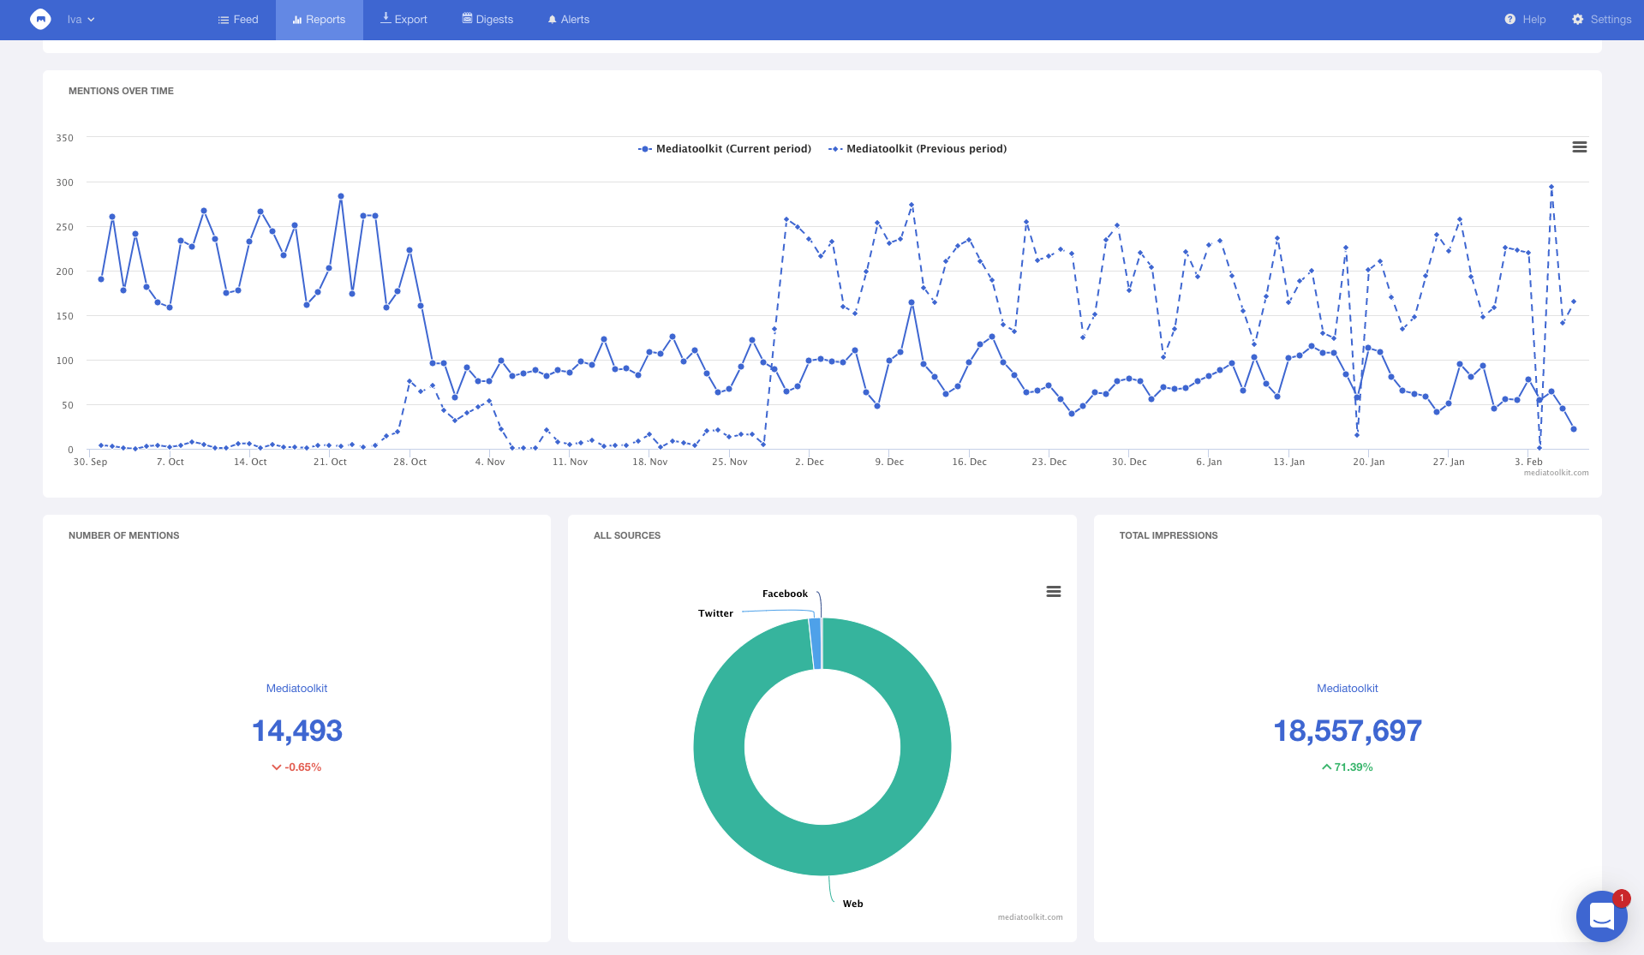Screen dimensions: 1644x955
Task: Click the Digests calendar icon
Action: [467, 18]
